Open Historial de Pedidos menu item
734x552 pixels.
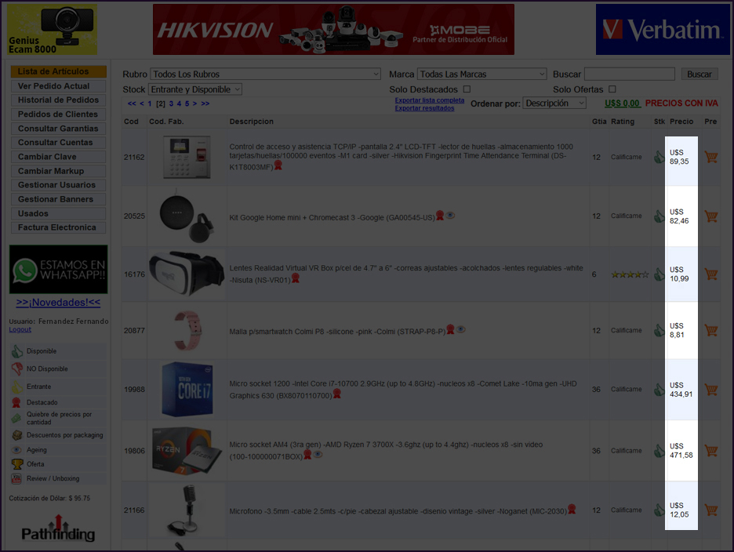click(58, 100)
